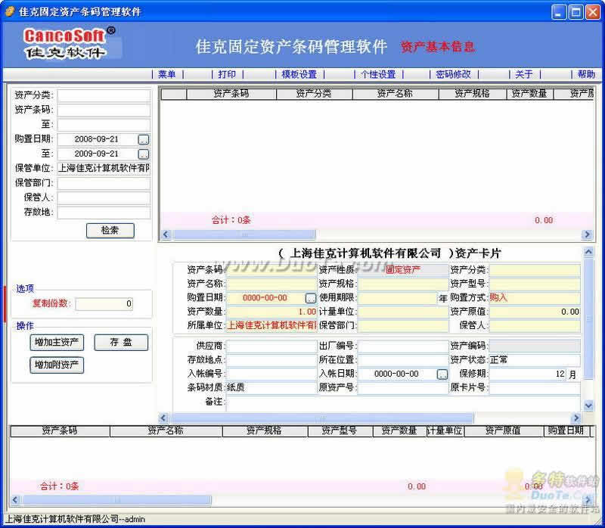Click the 复制份数 input field
Screen dimensions: 605x528
coord(104,304)
